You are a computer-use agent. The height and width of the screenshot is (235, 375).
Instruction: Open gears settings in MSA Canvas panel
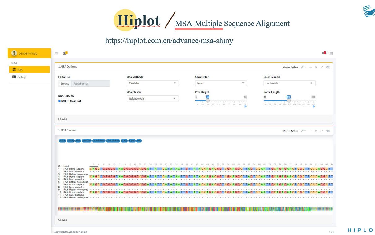click(x=328, y=131)
